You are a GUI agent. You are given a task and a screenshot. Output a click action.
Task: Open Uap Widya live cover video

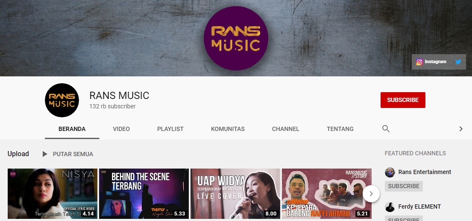point(235,194)
